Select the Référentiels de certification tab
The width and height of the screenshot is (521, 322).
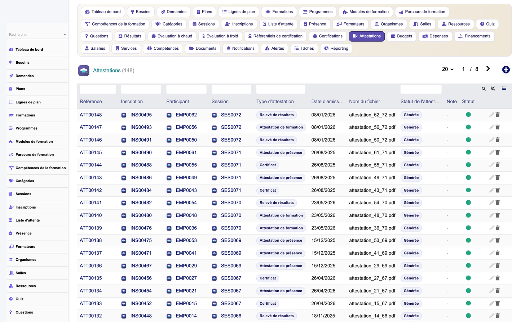[x=275, y=36]
